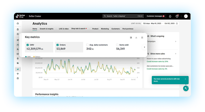Expand next metrics with right arrow
This screenshot has height=112, width=205.
[144, 47]
